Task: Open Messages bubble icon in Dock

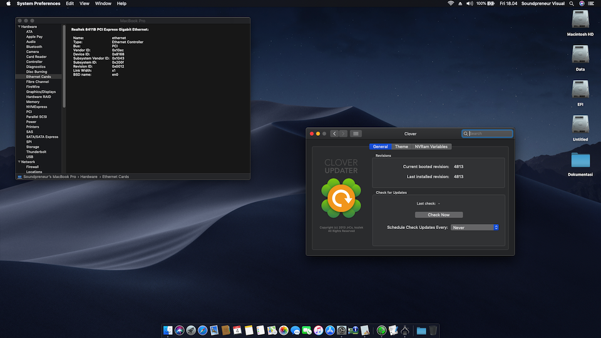Action: pos(295,330)
